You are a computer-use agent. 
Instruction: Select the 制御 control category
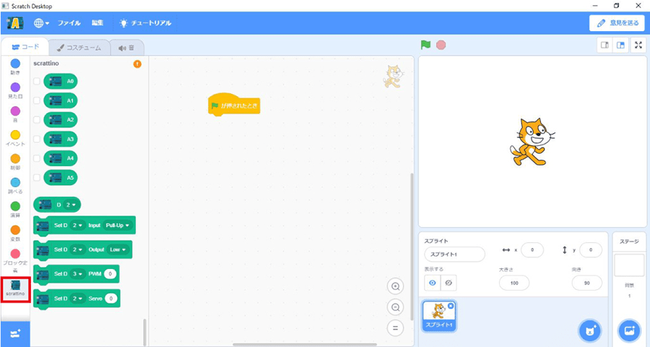click(15, 162)
